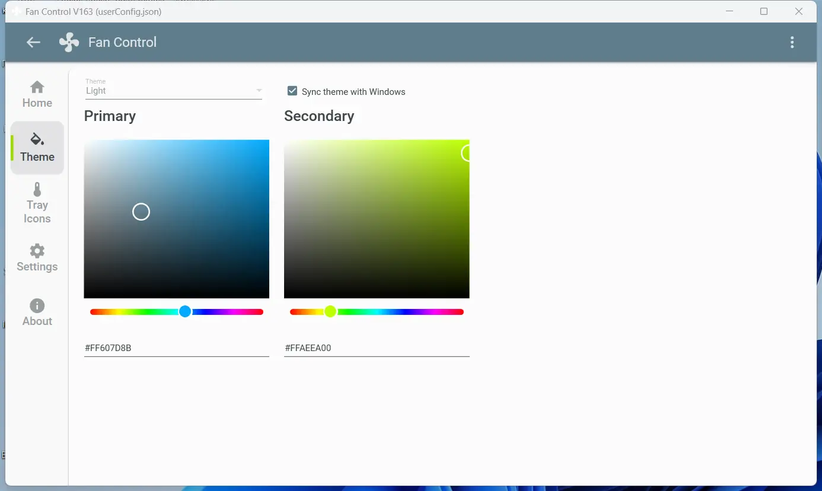Image resolution: width=822 pixels, height=491 pixels.
Task: Click the Tray Icons thermometer icon
Action: click(x=37, y=190)
